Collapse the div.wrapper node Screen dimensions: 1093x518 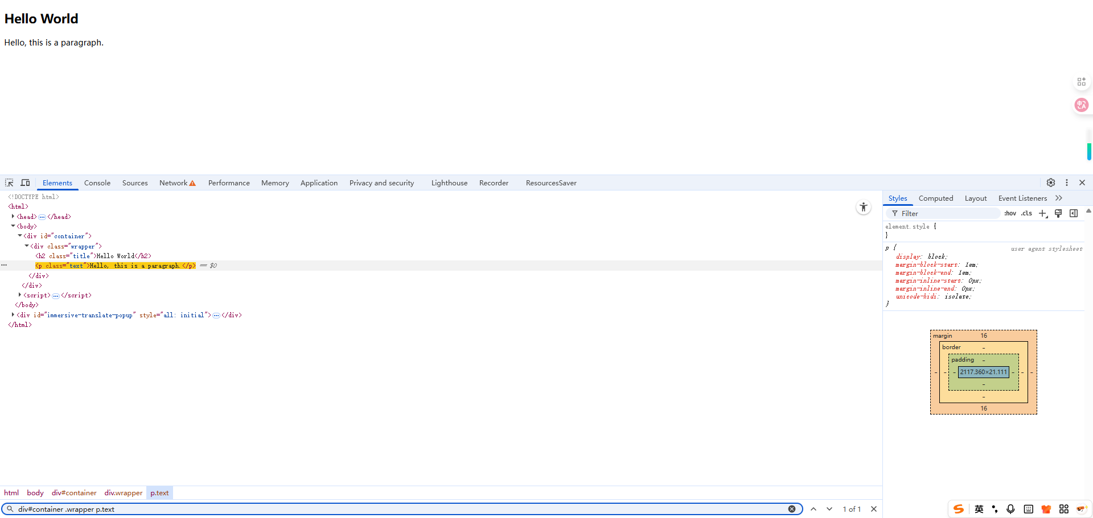(27, 246)
